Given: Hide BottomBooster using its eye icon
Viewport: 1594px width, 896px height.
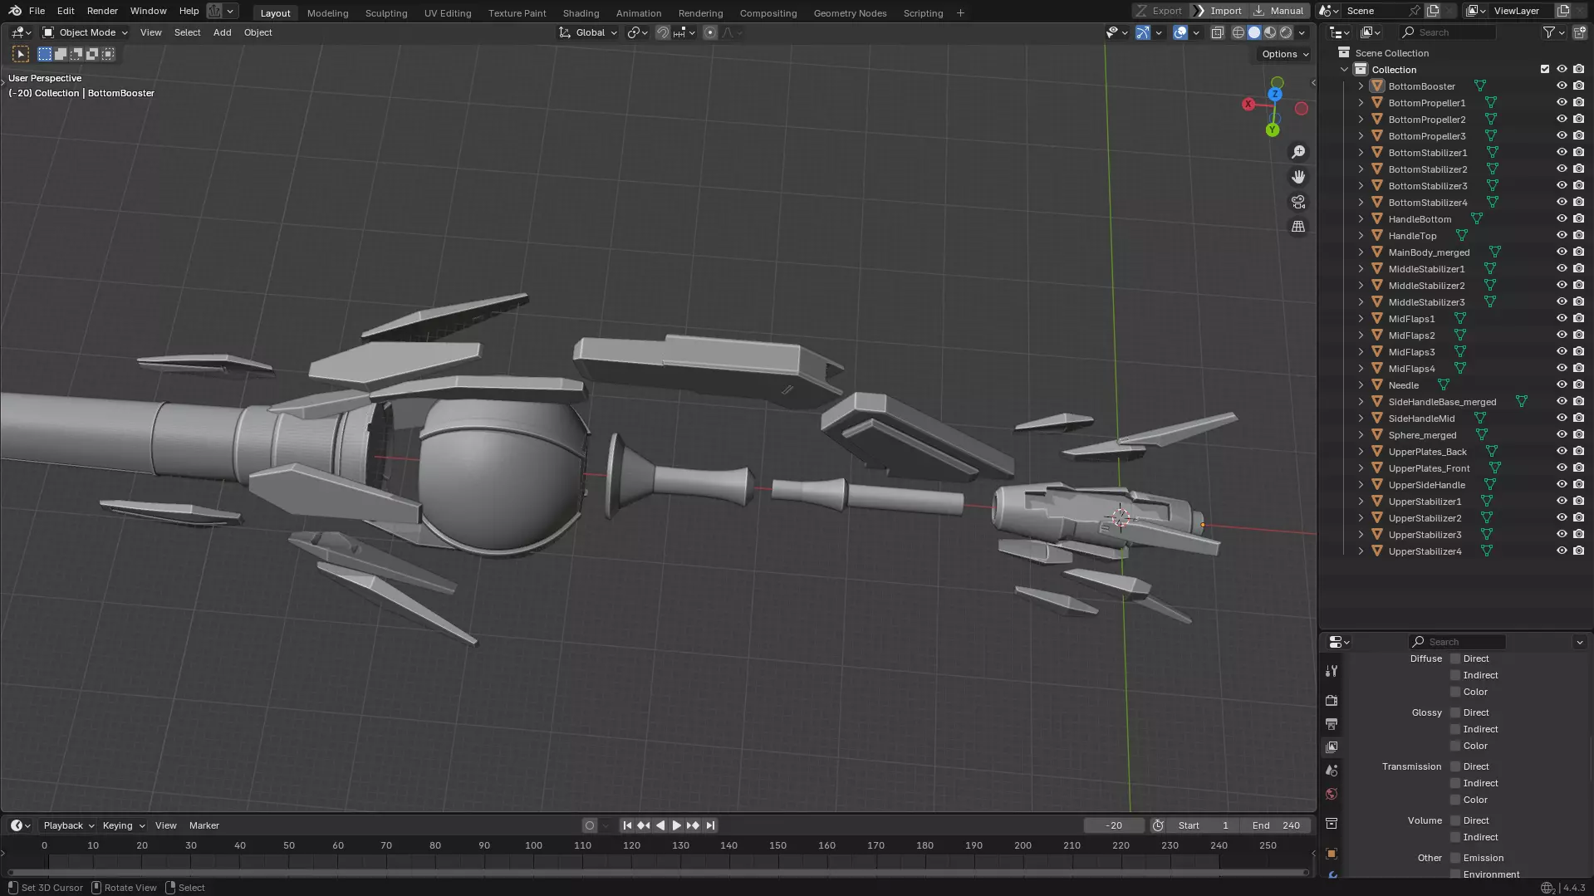Looking at the screenshot, I should (1562, 86).
